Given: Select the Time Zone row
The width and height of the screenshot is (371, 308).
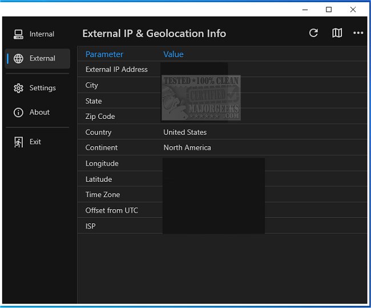Looking at the screenshot, I should coord(103,195).
